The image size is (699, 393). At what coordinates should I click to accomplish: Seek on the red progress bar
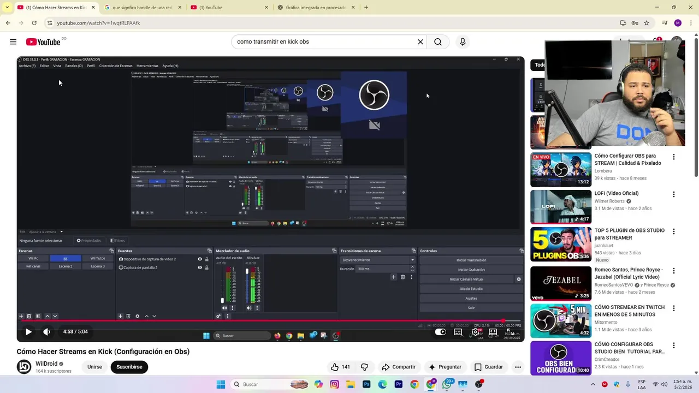[x=270, y=321]
